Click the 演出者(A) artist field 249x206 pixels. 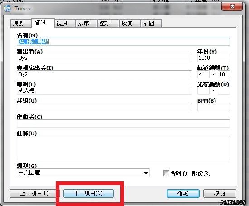[x=104, y=58]
